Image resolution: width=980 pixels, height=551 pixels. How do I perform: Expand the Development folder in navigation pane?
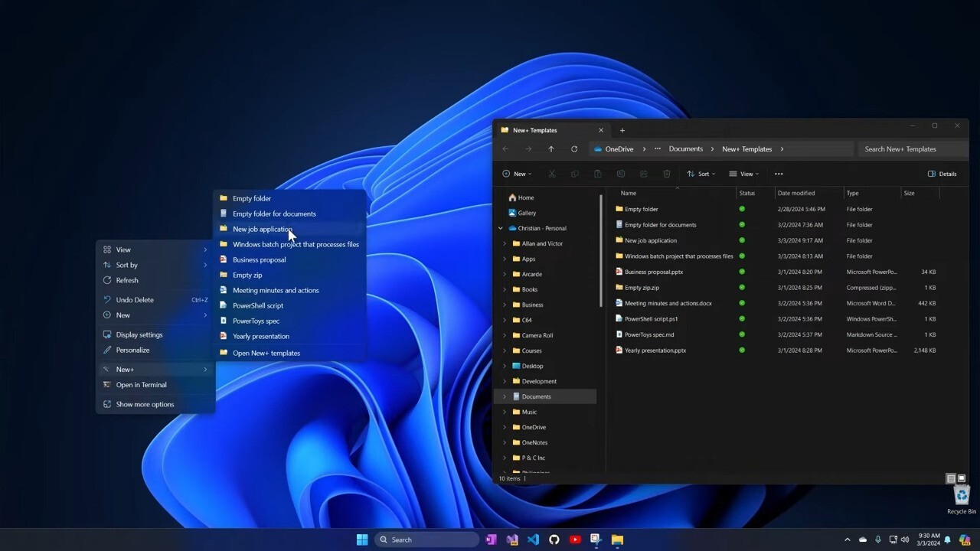505,381
